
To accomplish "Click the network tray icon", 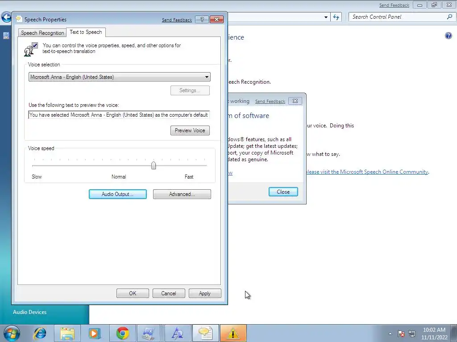I will (x=412, y=334).
